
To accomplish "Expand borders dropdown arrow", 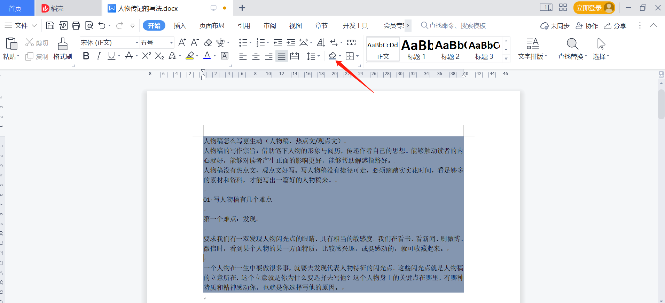I will [358, 56].
